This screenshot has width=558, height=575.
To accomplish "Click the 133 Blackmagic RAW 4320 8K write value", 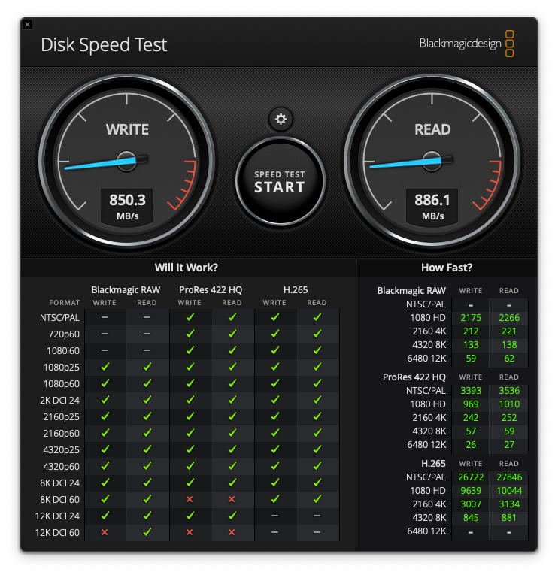I will coord(471,345).
